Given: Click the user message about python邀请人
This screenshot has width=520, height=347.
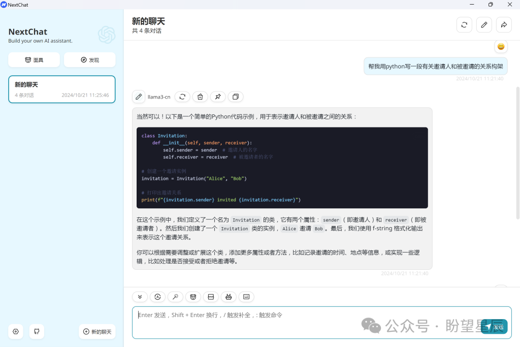Looking at the screenshot, I should 435,67.
